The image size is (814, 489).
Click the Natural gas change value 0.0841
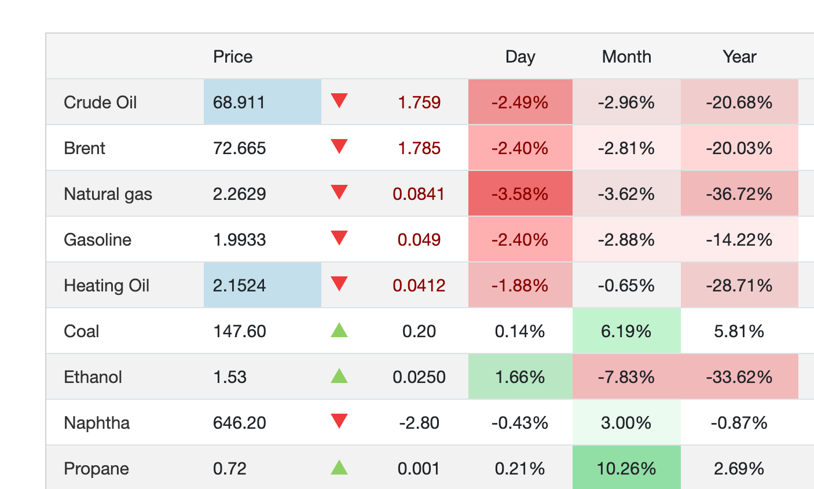[419, 194]
